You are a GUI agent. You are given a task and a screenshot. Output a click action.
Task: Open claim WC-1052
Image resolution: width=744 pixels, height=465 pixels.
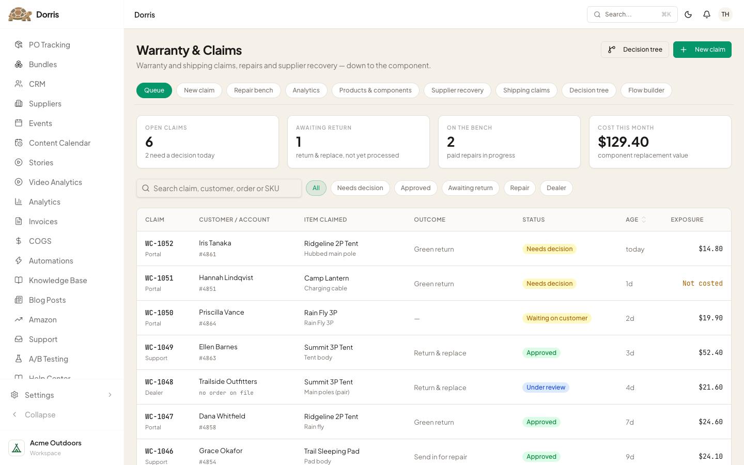point(159,243)
